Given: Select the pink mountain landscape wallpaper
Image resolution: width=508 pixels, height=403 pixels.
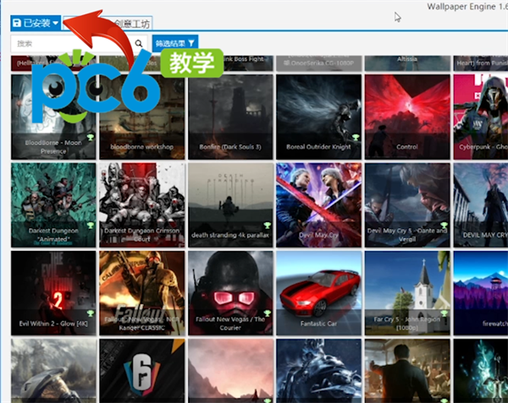Looking at the screenshot, I should point(230,371).
